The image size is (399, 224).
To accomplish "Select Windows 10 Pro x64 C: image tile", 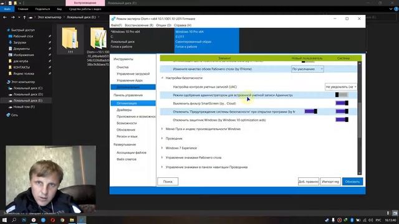I will coord(142,40).
